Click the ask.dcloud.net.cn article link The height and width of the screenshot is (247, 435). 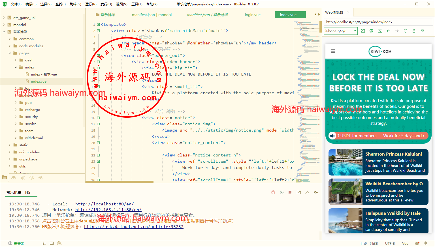[134, 227]
